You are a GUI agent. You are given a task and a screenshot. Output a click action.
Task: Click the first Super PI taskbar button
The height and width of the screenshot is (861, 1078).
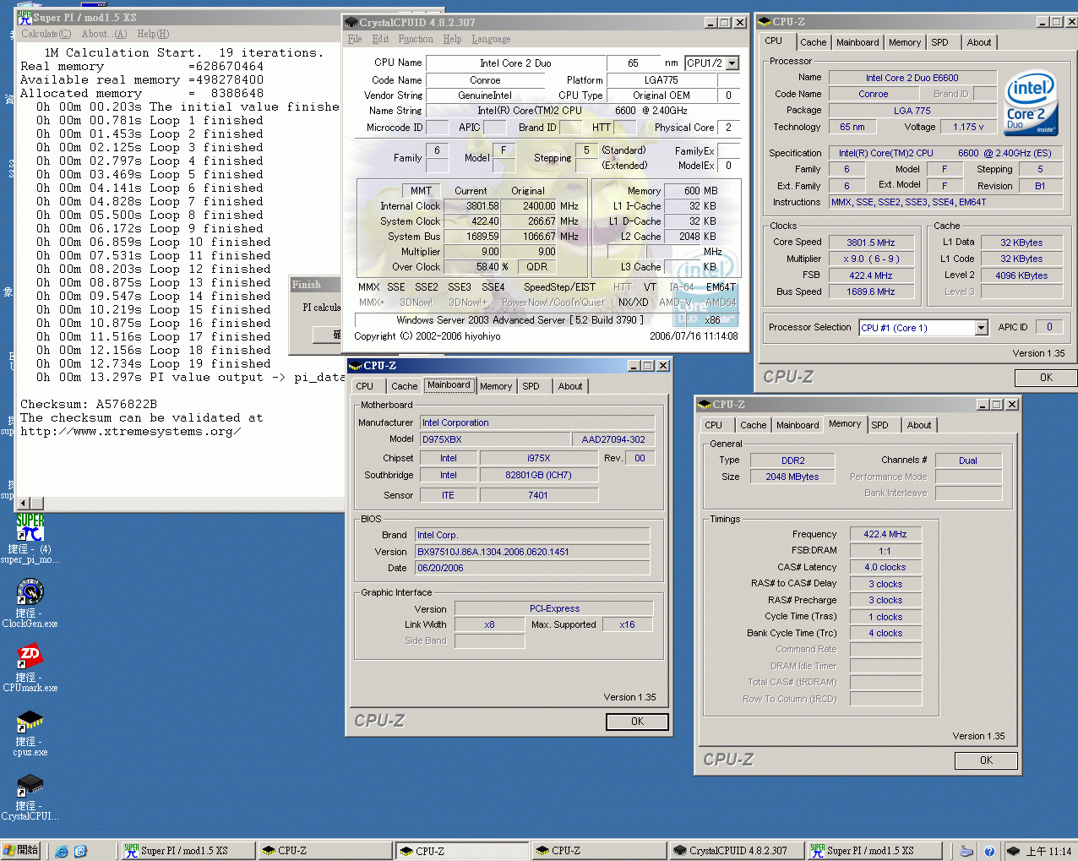(187, 850)
